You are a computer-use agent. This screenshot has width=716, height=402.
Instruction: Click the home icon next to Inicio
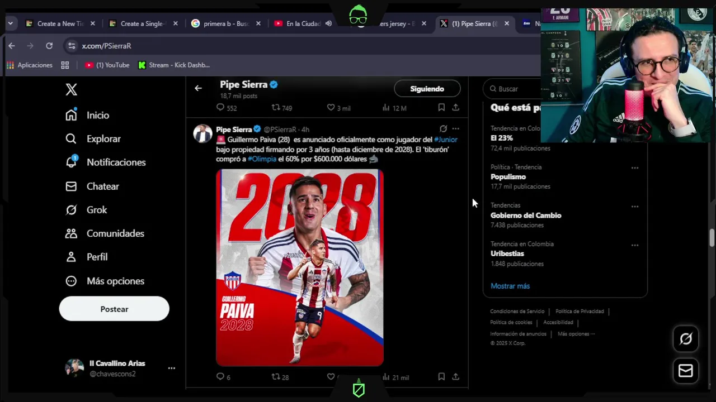pyautogui.click(x=71, y=115)
